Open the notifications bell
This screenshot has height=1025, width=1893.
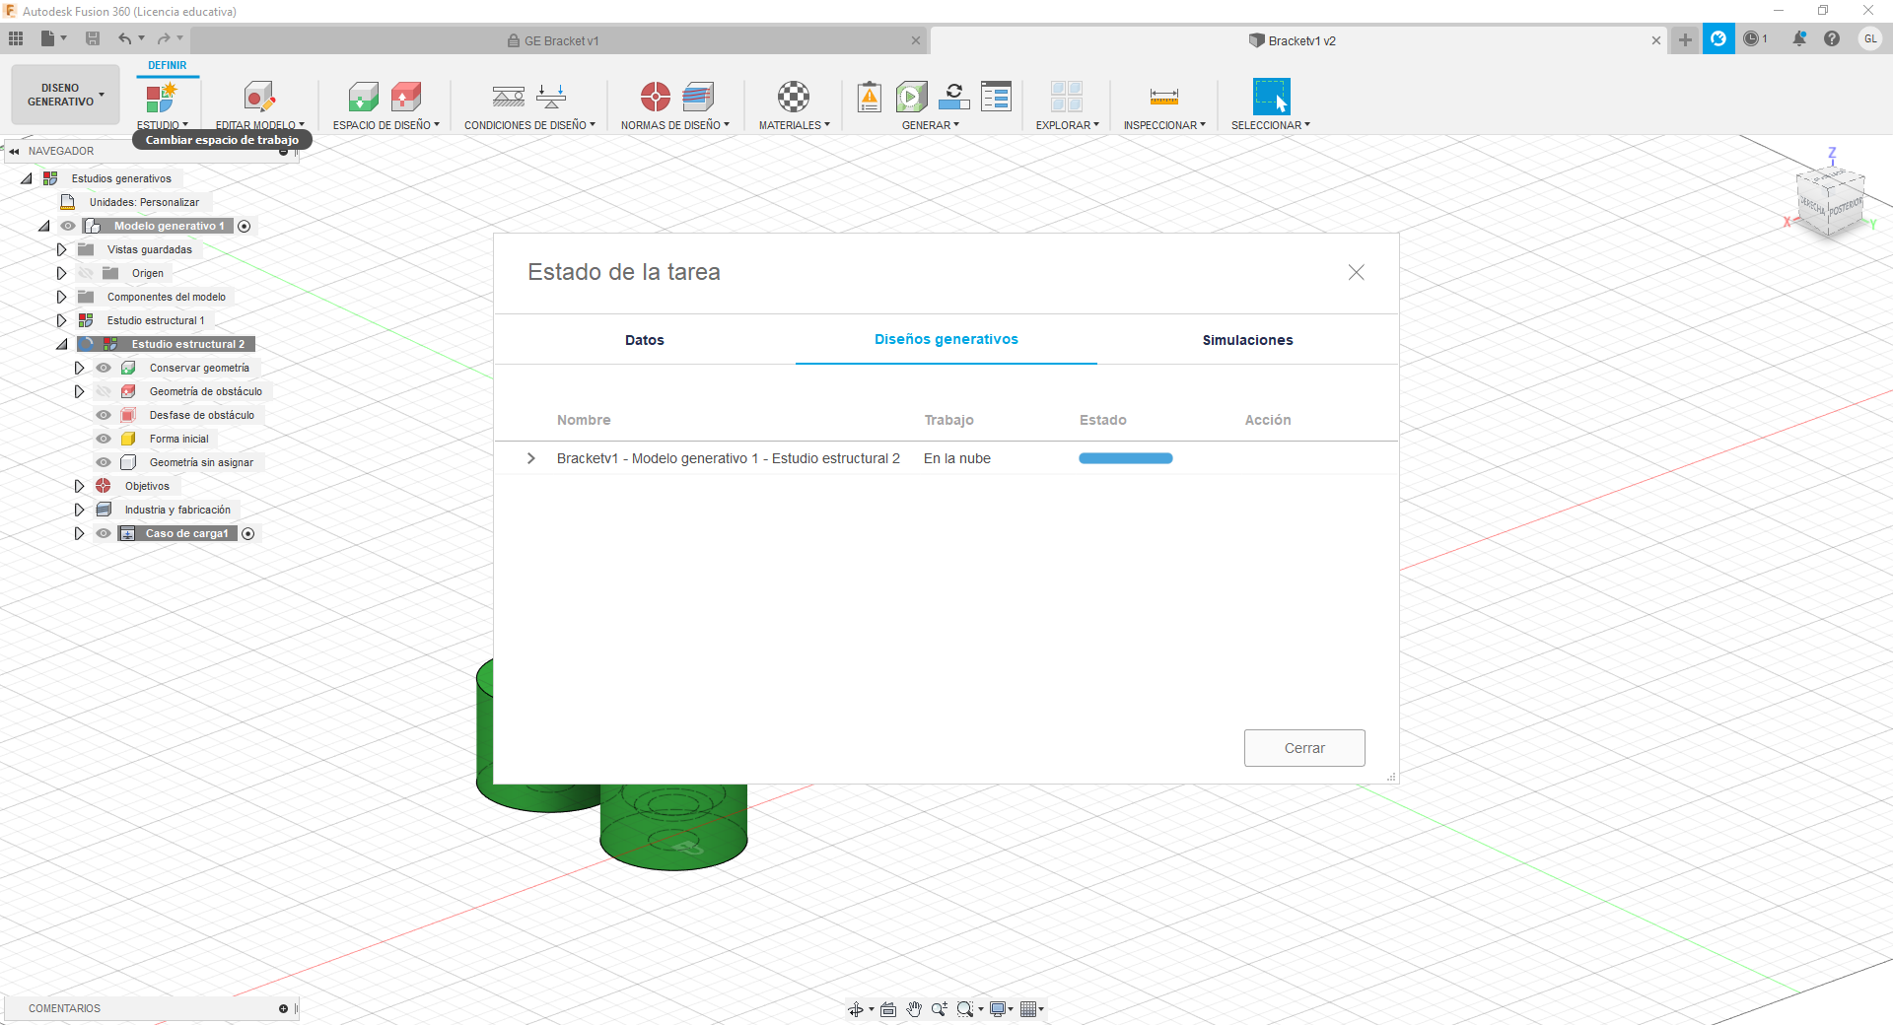pyautogui.click(x=1799, y=38)
